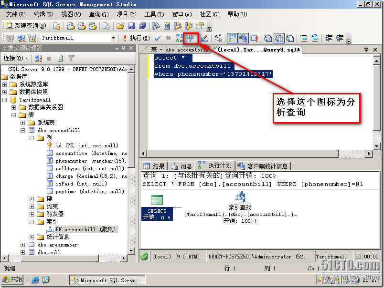Screen dimensions: 384x288
Task: Switch to the Query3.sql tab
Action: point(259,50)
